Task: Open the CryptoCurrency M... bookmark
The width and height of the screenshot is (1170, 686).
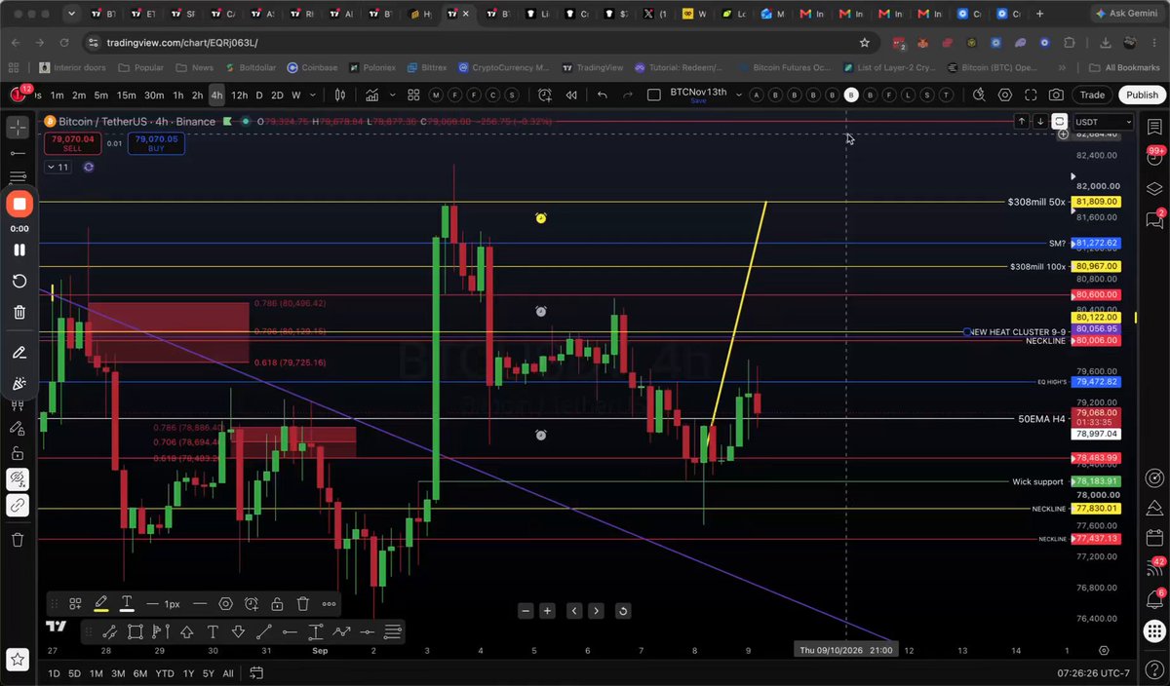Action: click(504, 67)
